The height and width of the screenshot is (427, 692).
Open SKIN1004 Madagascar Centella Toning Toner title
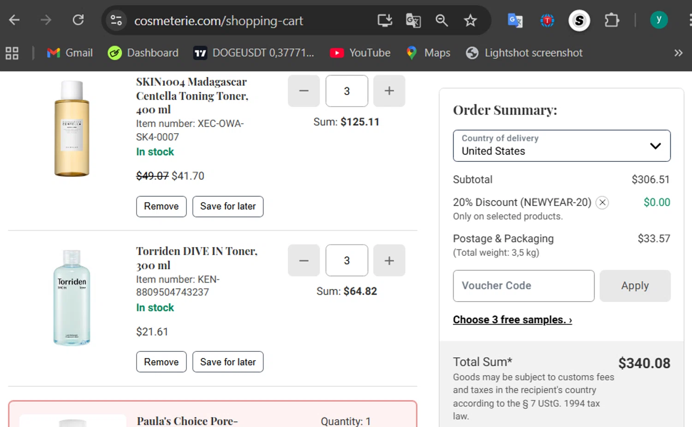(x=192, y=95)
